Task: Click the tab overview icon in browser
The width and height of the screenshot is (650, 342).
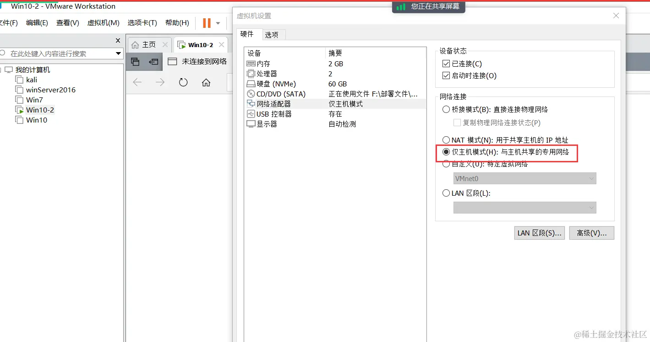Action: (x=135, y=61)
